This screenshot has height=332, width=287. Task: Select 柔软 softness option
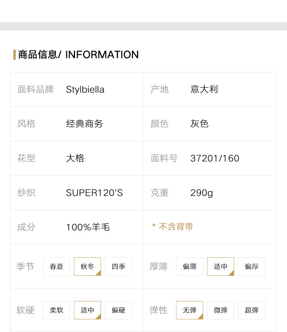click(x=56, y=310)
